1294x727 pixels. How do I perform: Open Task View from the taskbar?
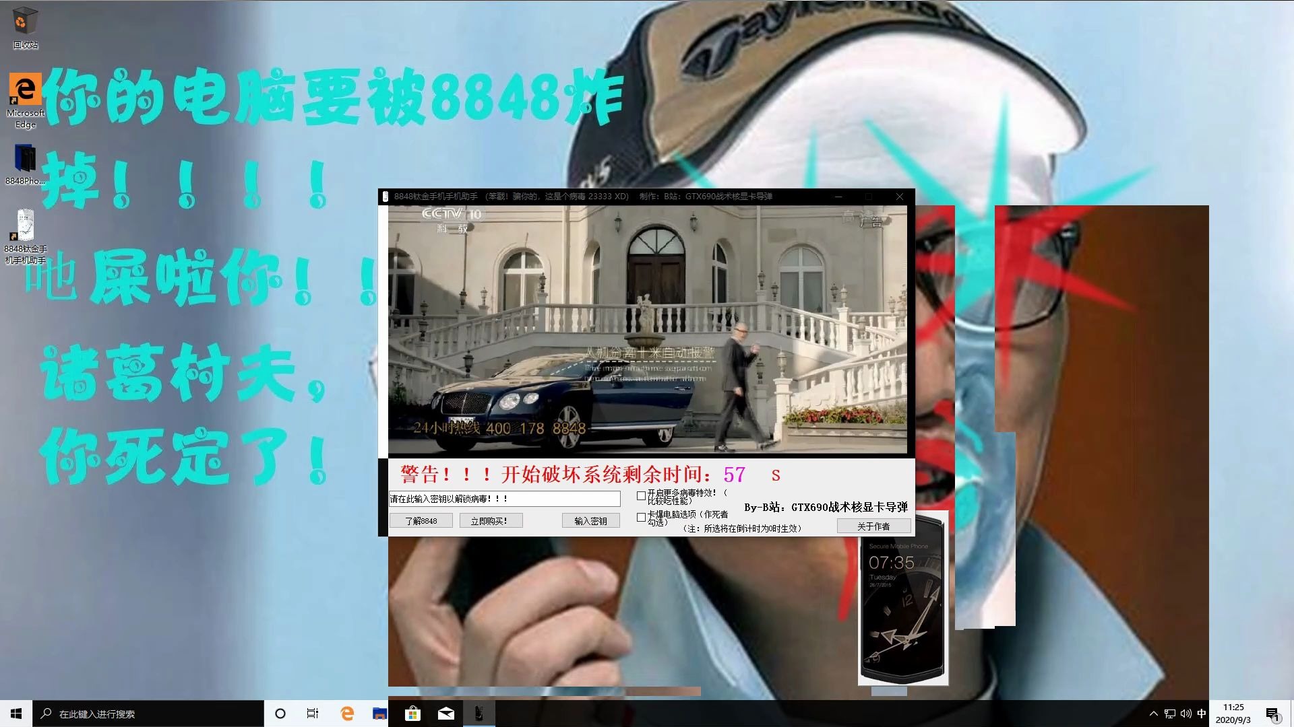[311, 714]
